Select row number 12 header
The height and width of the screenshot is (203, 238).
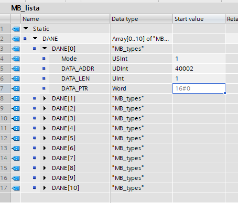click(x=5, y=138)
